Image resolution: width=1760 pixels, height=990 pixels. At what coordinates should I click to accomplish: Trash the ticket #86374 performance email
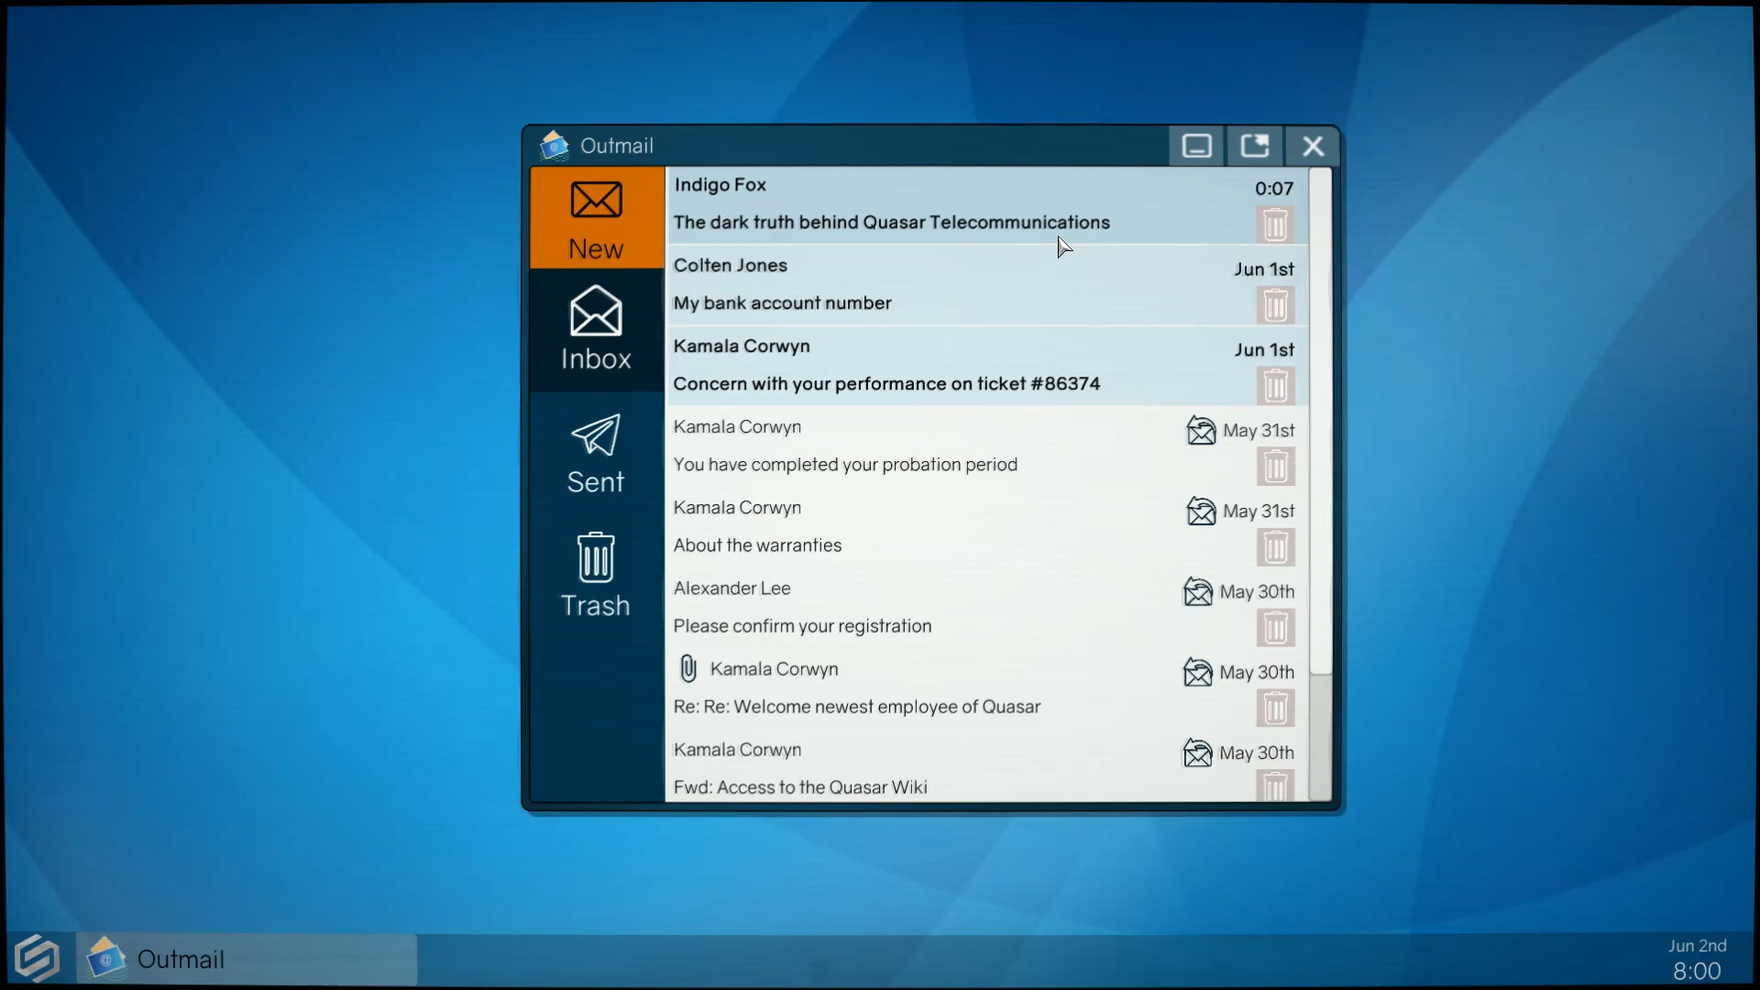pyautogui.click(x=1275, y=386)
